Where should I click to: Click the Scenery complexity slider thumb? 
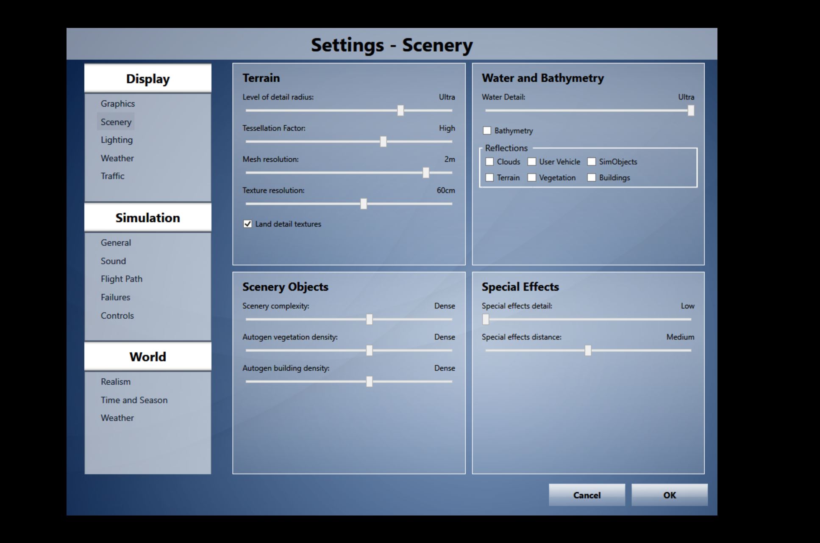(x=369, y=320)
